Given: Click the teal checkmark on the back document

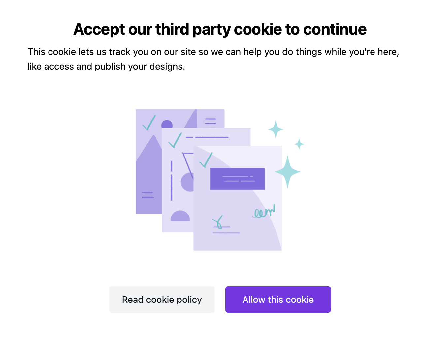Looking at the screenshot, I should 149,123.
